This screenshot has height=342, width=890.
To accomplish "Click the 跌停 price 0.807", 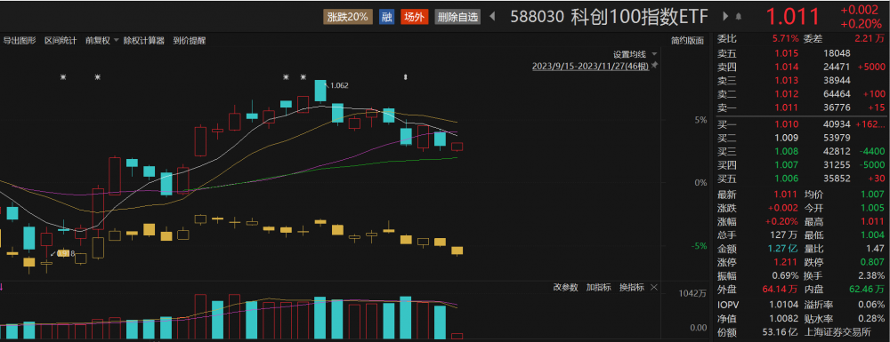I will 872,262.
